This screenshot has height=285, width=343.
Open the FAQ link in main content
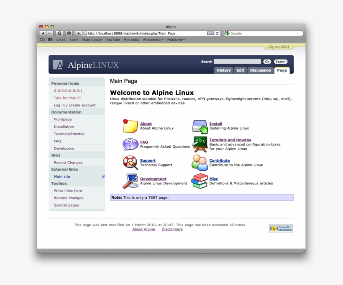[144, 142]
